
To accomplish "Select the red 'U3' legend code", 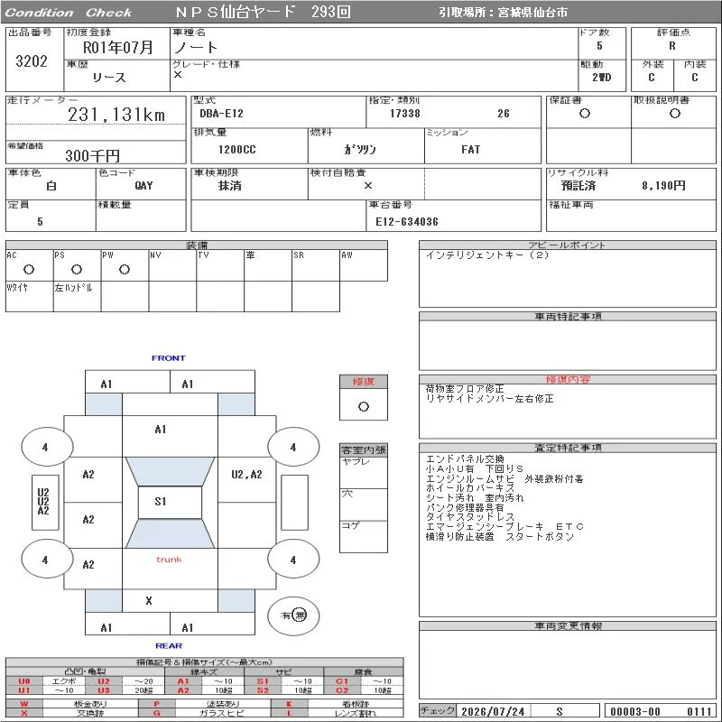I will coord(104,690).
